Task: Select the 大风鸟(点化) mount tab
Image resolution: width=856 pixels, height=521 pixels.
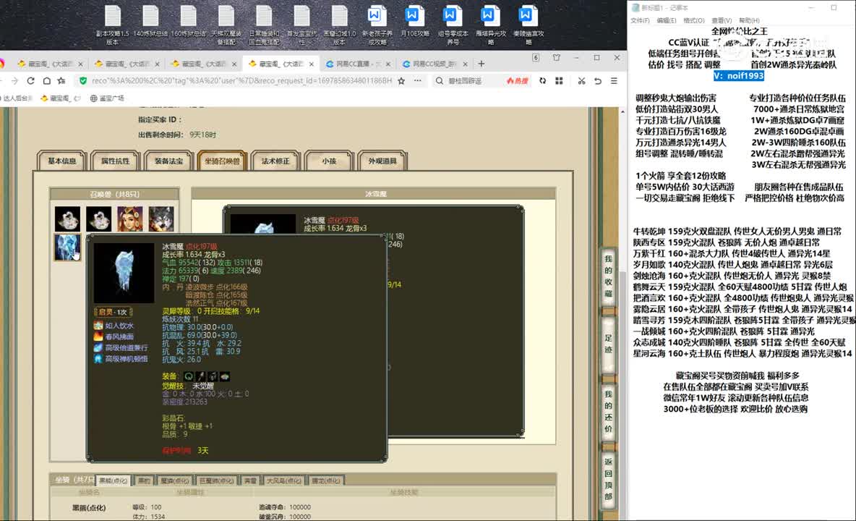Action: tap(284, 480)
